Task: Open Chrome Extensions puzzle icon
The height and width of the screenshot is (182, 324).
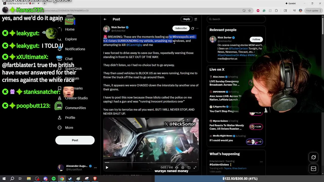Action: tap(276, 11)
